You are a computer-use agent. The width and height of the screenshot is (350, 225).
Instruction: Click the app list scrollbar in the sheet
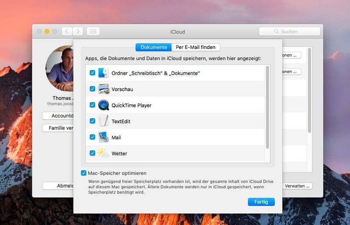pyautogui.click(x=267, y=107)
